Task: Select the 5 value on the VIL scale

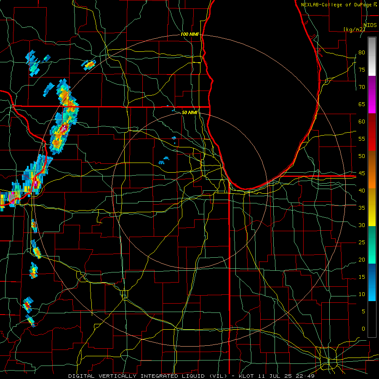Action: pos(363,312)
